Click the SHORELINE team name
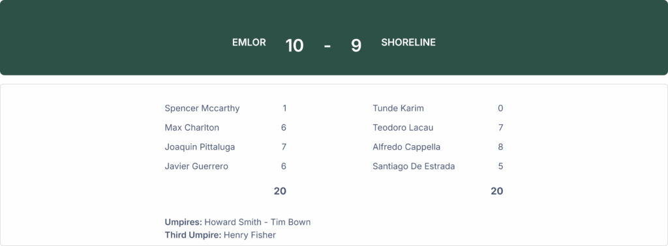Viewport: 668px width, 246px height. click(x=408, y=42)
